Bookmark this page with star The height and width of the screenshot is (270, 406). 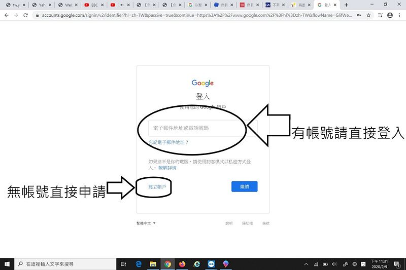pos(368,15)
